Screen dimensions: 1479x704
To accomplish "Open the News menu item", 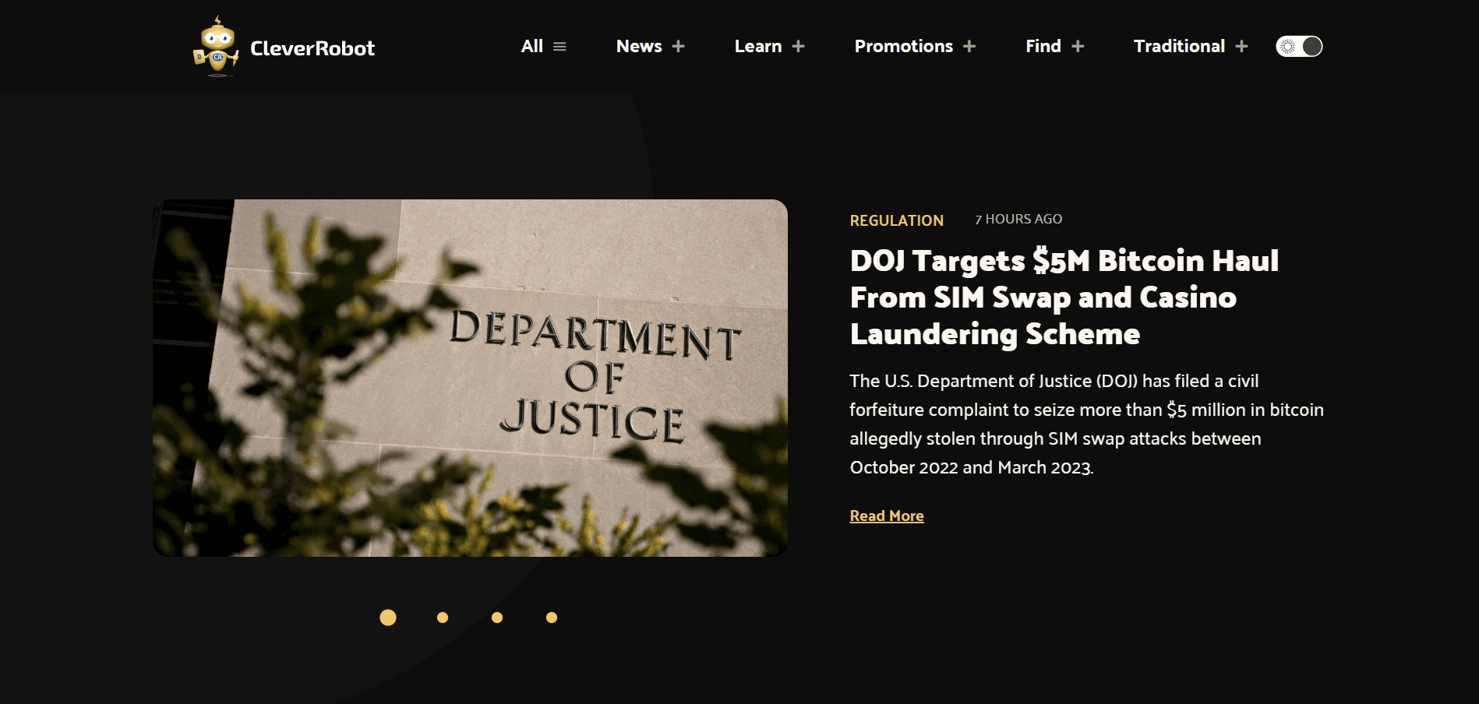I will (639, 46).
